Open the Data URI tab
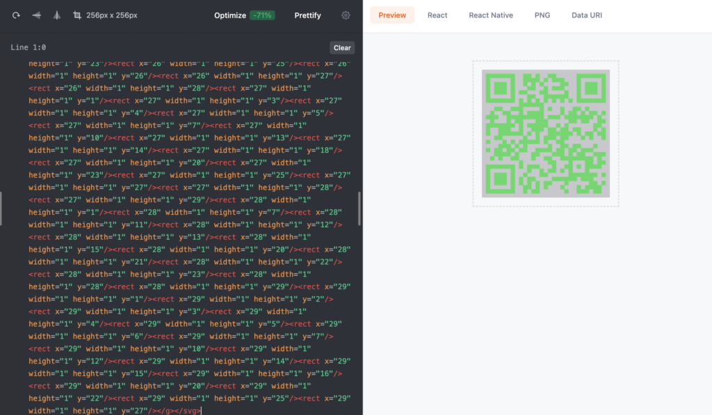 coord(587,15)
